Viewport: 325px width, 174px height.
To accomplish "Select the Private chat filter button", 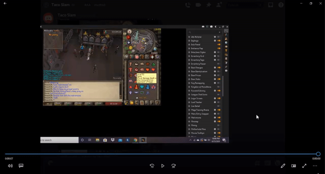I will click(79, 104).
